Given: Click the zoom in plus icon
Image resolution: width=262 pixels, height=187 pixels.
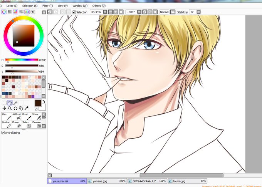Looking at the screenshot, I should click(116, 12).
